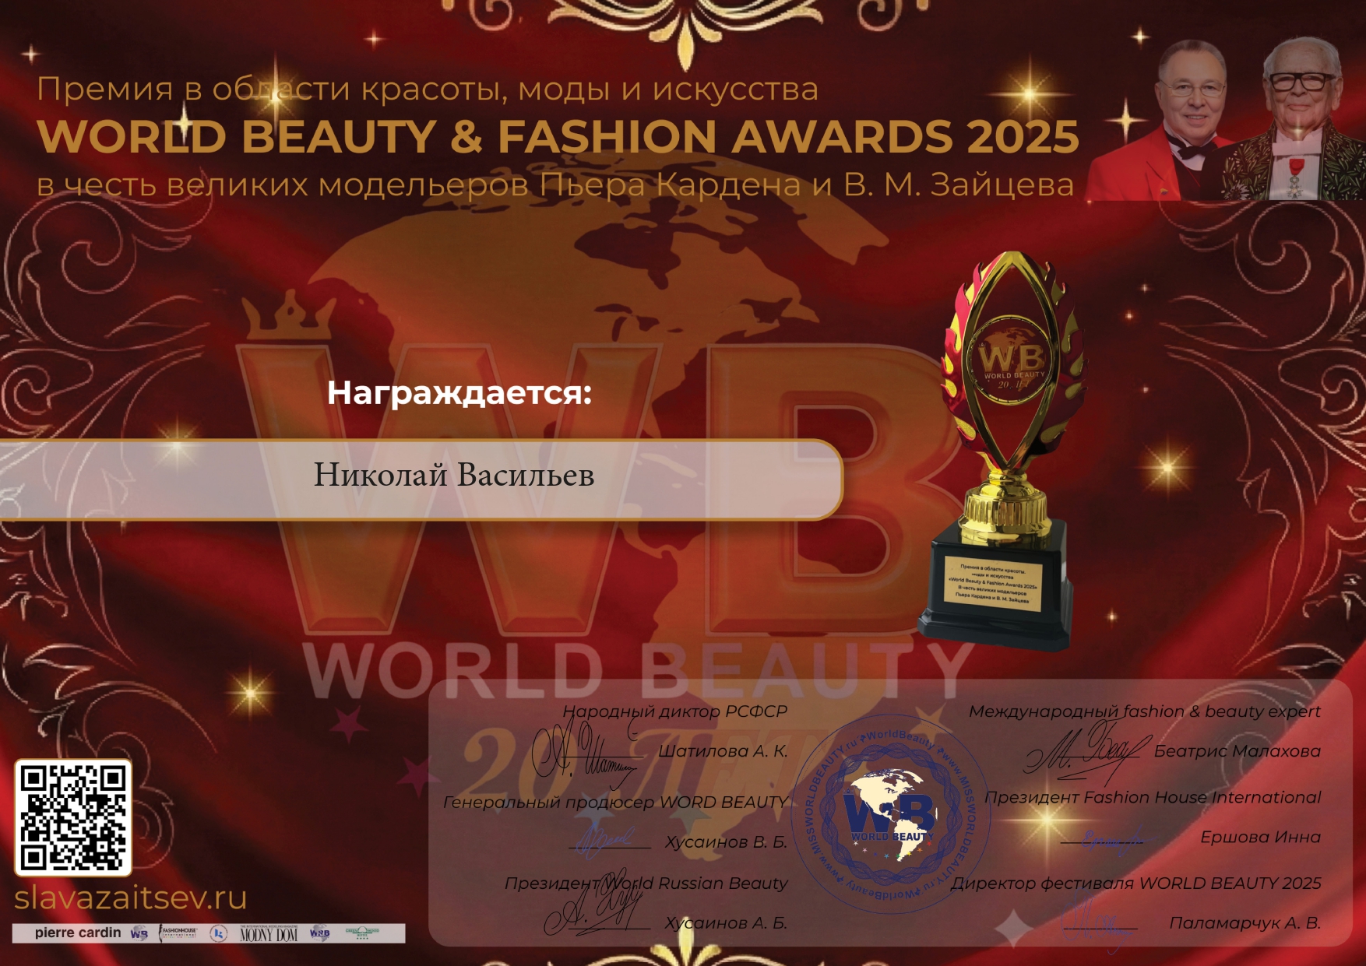Click the Fashion House International logo
Image resolution: width=1366 pixels, height=966 pixels.
pos(178,933)
